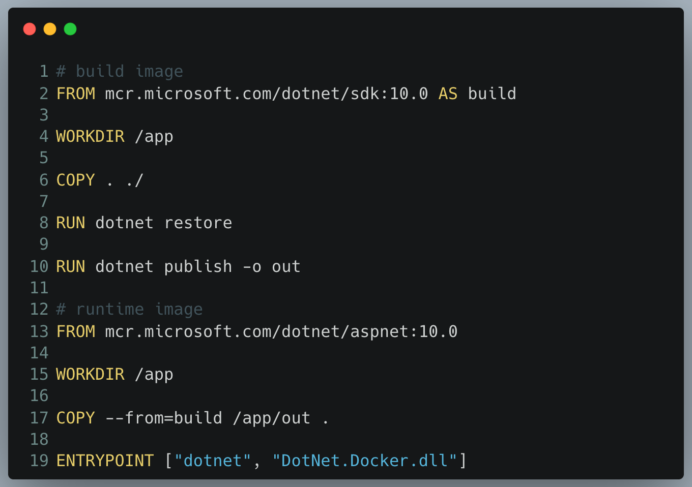Image resolution: width=692 pixels, height=487 pixels.
Task: Click the "dotnet" string in ENTRYPOINT
Action: point(213,461)
